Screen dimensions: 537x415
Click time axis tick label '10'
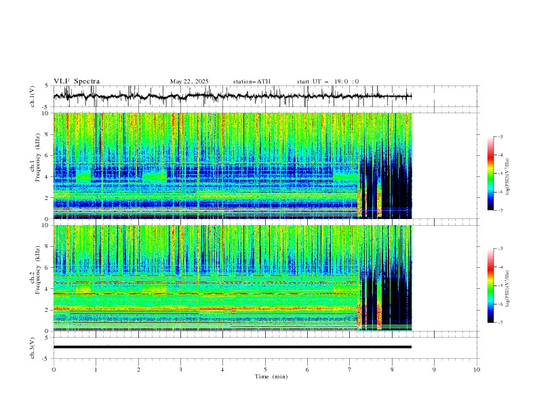click(477, 370)
